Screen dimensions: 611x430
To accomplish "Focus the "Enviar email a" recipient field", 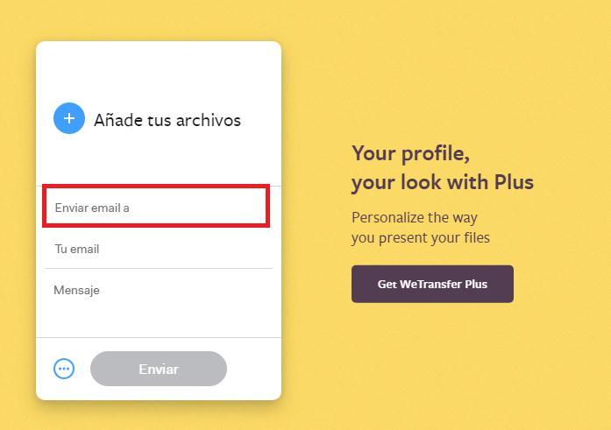I will click(156, 208).
